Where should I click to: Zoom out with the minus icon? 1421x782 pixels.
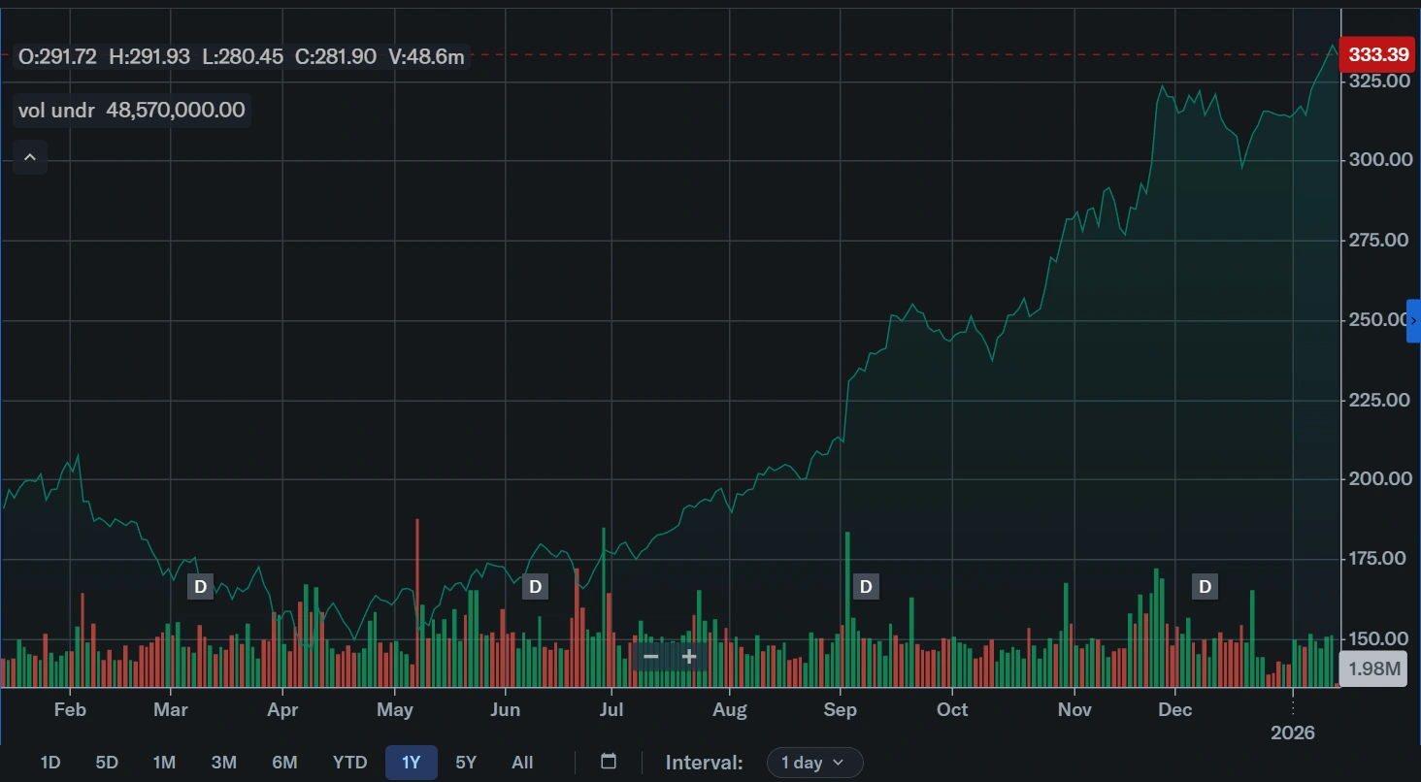pyautogui.click(x=651, y=657)
